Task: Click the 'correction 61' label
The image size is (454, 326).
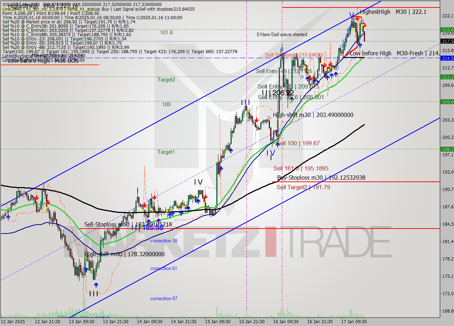Action: (x=164, y=268)
